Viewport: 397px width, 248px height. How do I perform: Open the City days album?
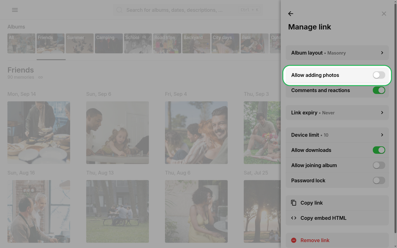click(225, 43)
